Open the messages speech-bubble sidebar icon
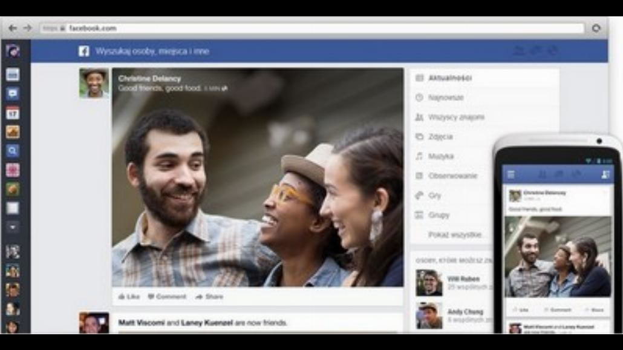 (13, 94)
